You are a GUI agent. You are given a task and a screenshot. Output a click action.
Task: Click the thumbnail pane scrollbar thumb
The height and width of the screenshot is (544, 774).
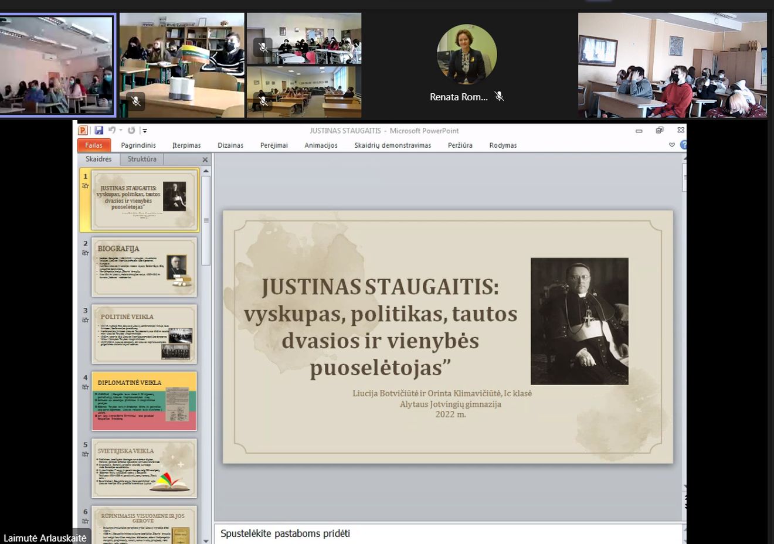point(206,220)
